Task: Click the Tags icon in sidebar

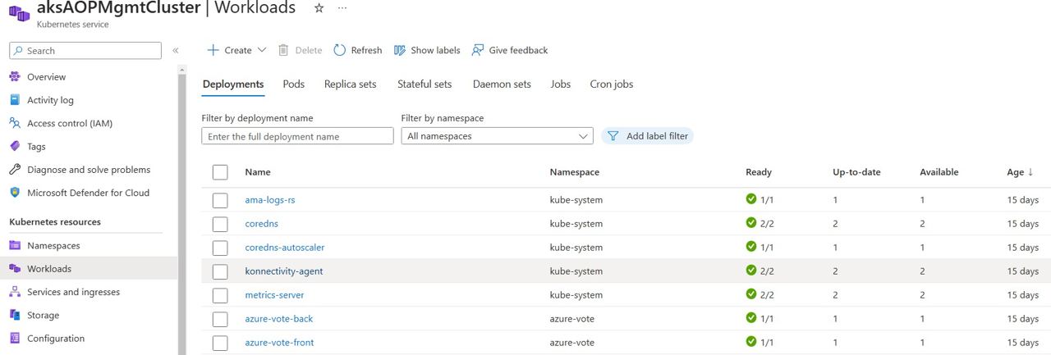Action: coord(14,146)
